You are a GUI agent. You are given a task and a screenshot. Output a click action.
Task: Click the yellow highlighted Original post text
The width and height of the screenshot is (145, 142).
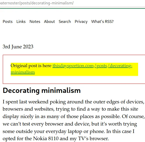tap(74, 69)
